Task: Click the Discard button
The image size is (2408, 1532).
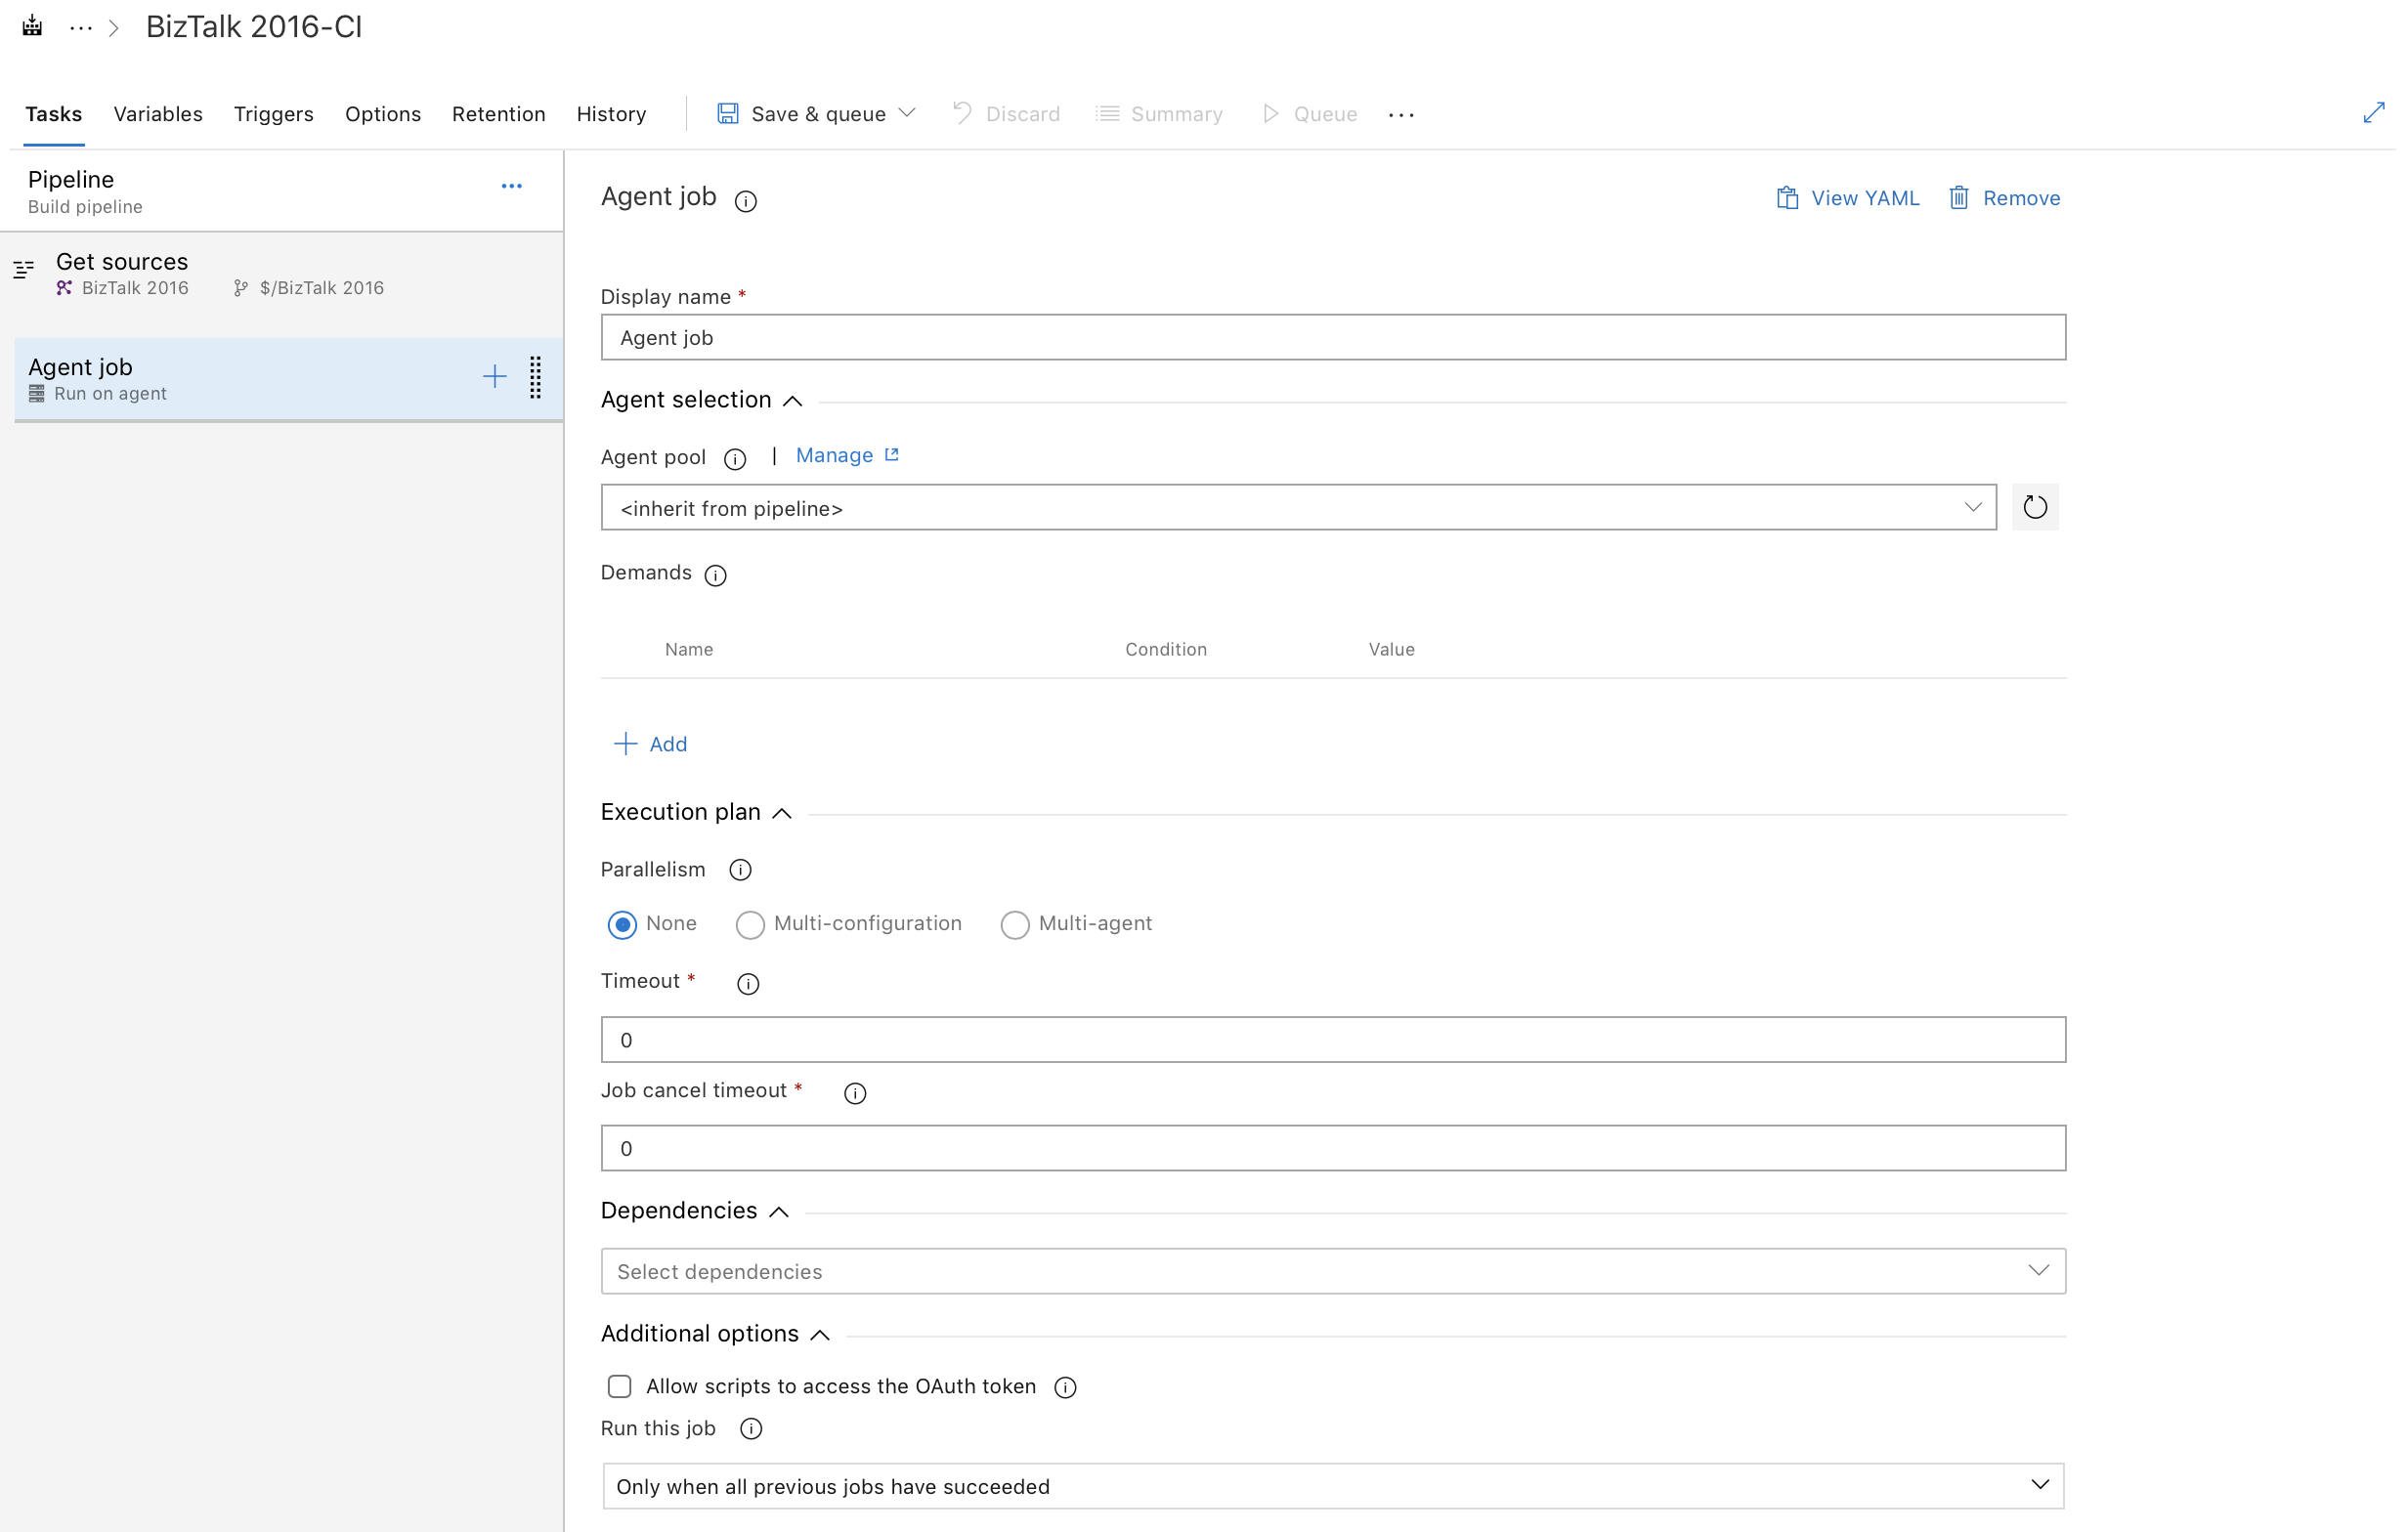Action: (x=1006, y=114)
